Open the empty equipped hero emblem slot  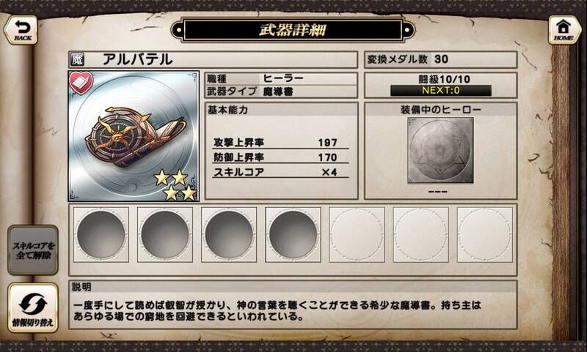tap(440, 151)
